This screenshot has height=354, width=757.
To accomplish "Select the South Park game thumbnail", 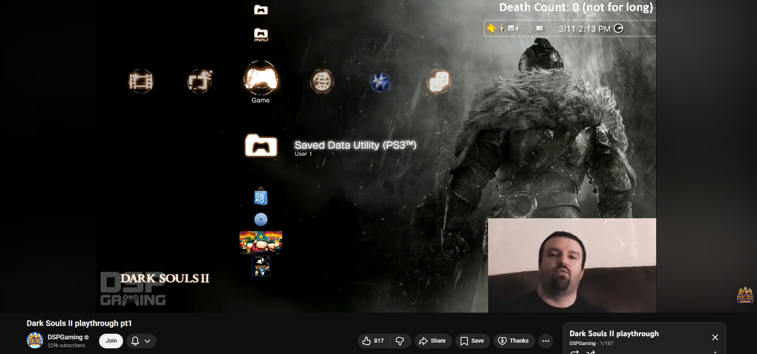I will click(261, 242).
